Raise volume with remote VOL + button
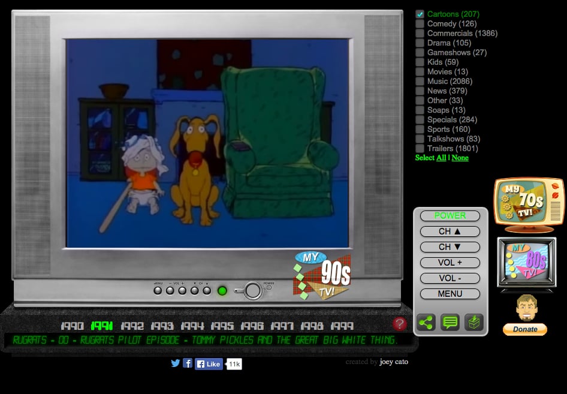This screenshot has width=567, height=394. coord(450,263)
